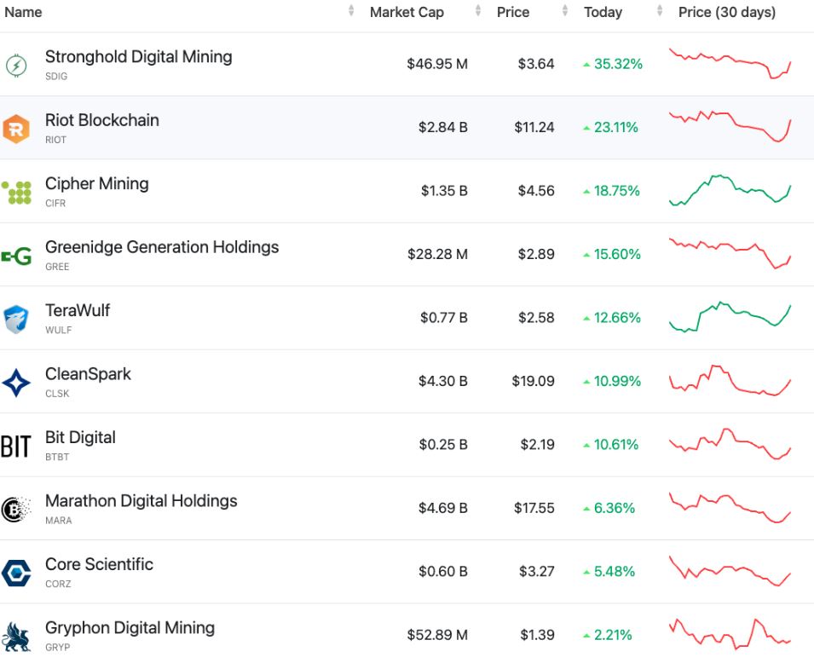Image resolution: width=814 pixels, height=663 pixels.
Task: Open the Stronghold Digital Mining link
Action: coord(139,56)
